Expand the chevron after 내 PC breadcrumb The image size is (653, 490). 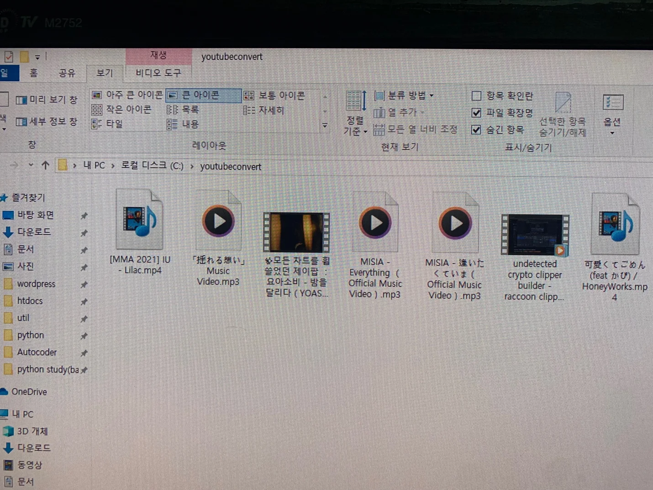click(113, 166)
